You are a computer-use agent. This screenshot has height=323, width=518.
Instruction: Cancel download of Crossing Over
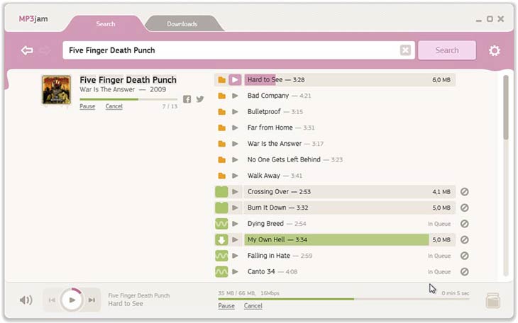pos(464,192)
